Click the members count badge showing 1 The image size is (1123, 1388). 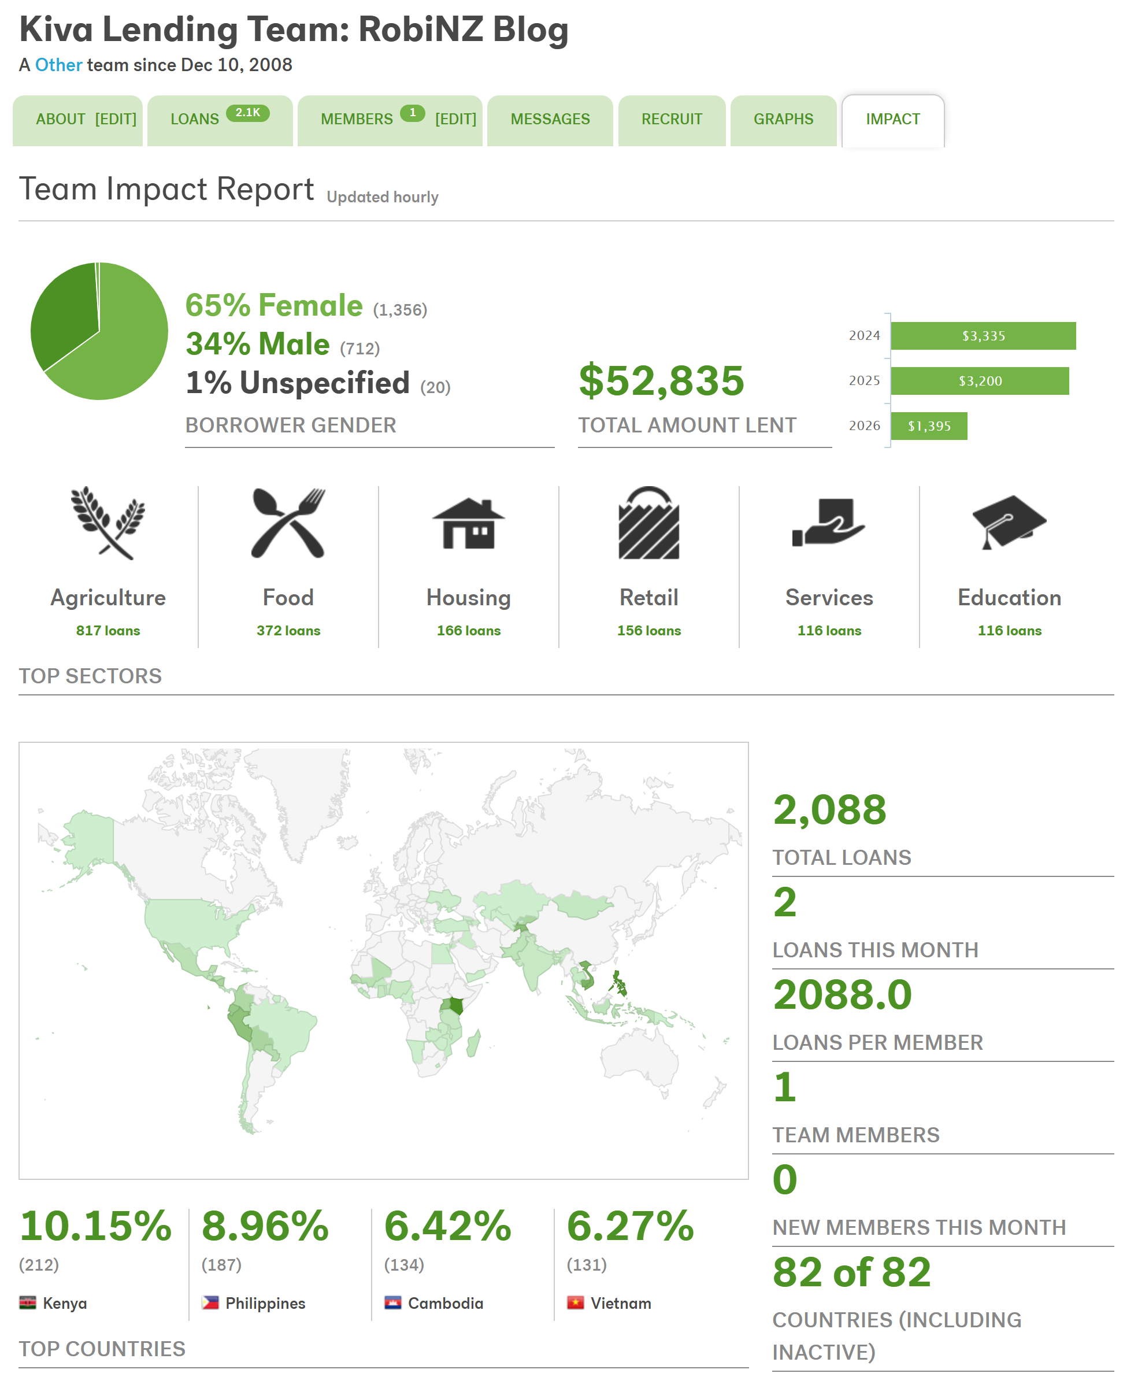tap(412, 113)
